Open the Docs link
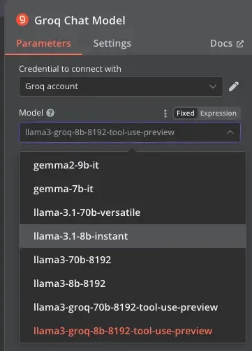The height and width of the screenshot is (351, 252). 221,43
